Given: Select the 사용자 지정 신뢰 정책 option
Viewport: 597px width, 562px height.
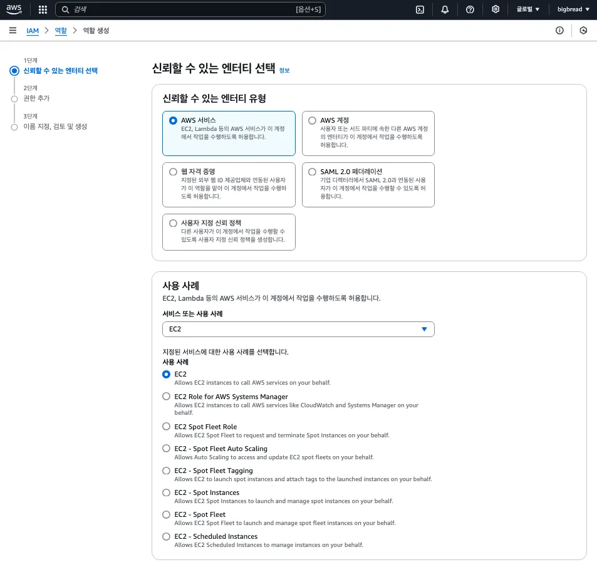Looking at the screenshot, I should click(229, 232).
